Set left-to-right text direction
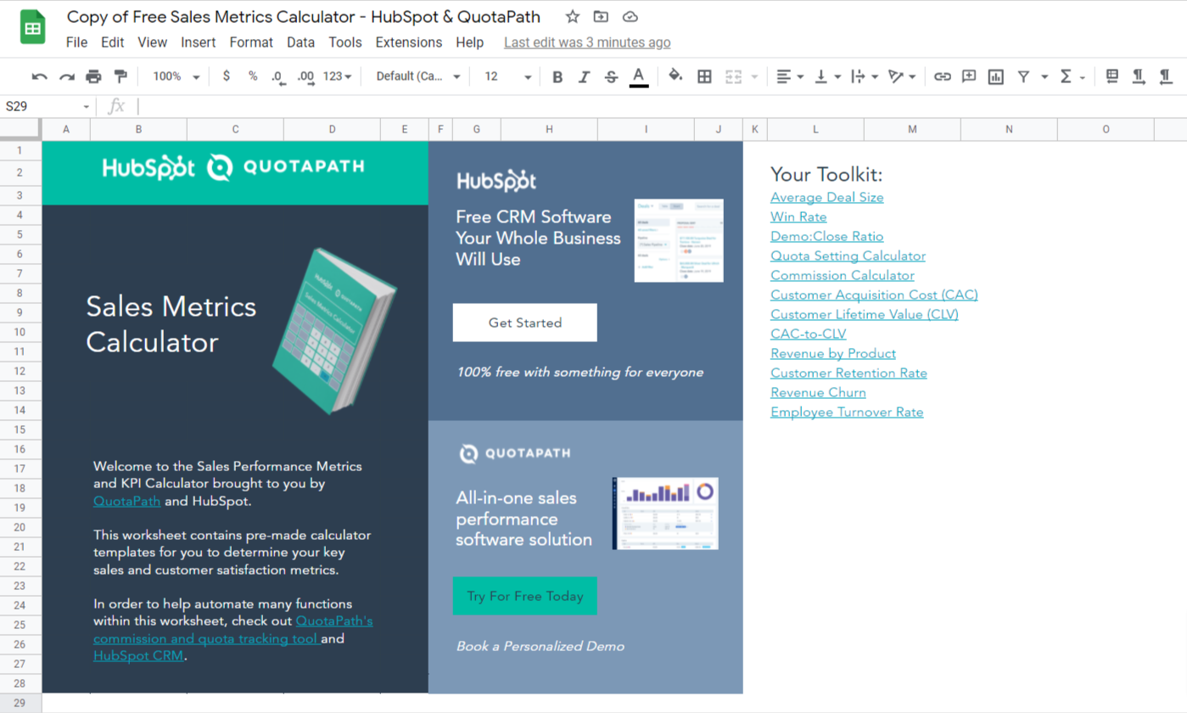1187x713 pixels. coord(1139,76)
